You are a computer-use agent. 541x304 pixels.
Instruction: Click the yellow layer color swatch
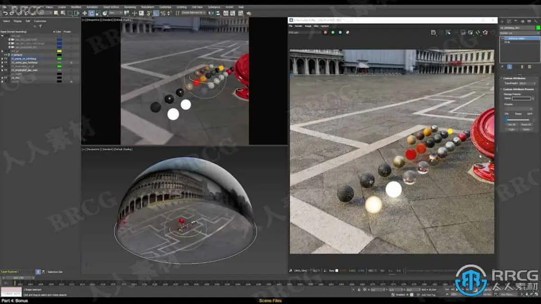pyautogui.click(x=59, y=51)
